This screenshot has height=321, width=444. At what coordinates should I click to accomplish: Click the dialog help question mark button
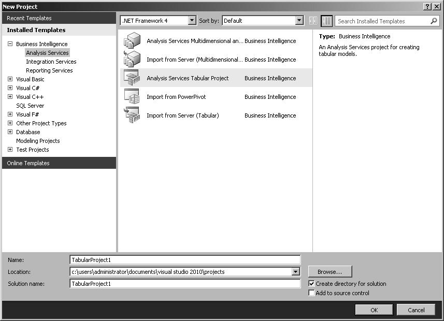pos(427,7)
